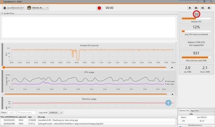Image resolution: width=215 pixels, height=127 pixels.
Task: Click the pid filter input field
Action: (x=12, y=113)
